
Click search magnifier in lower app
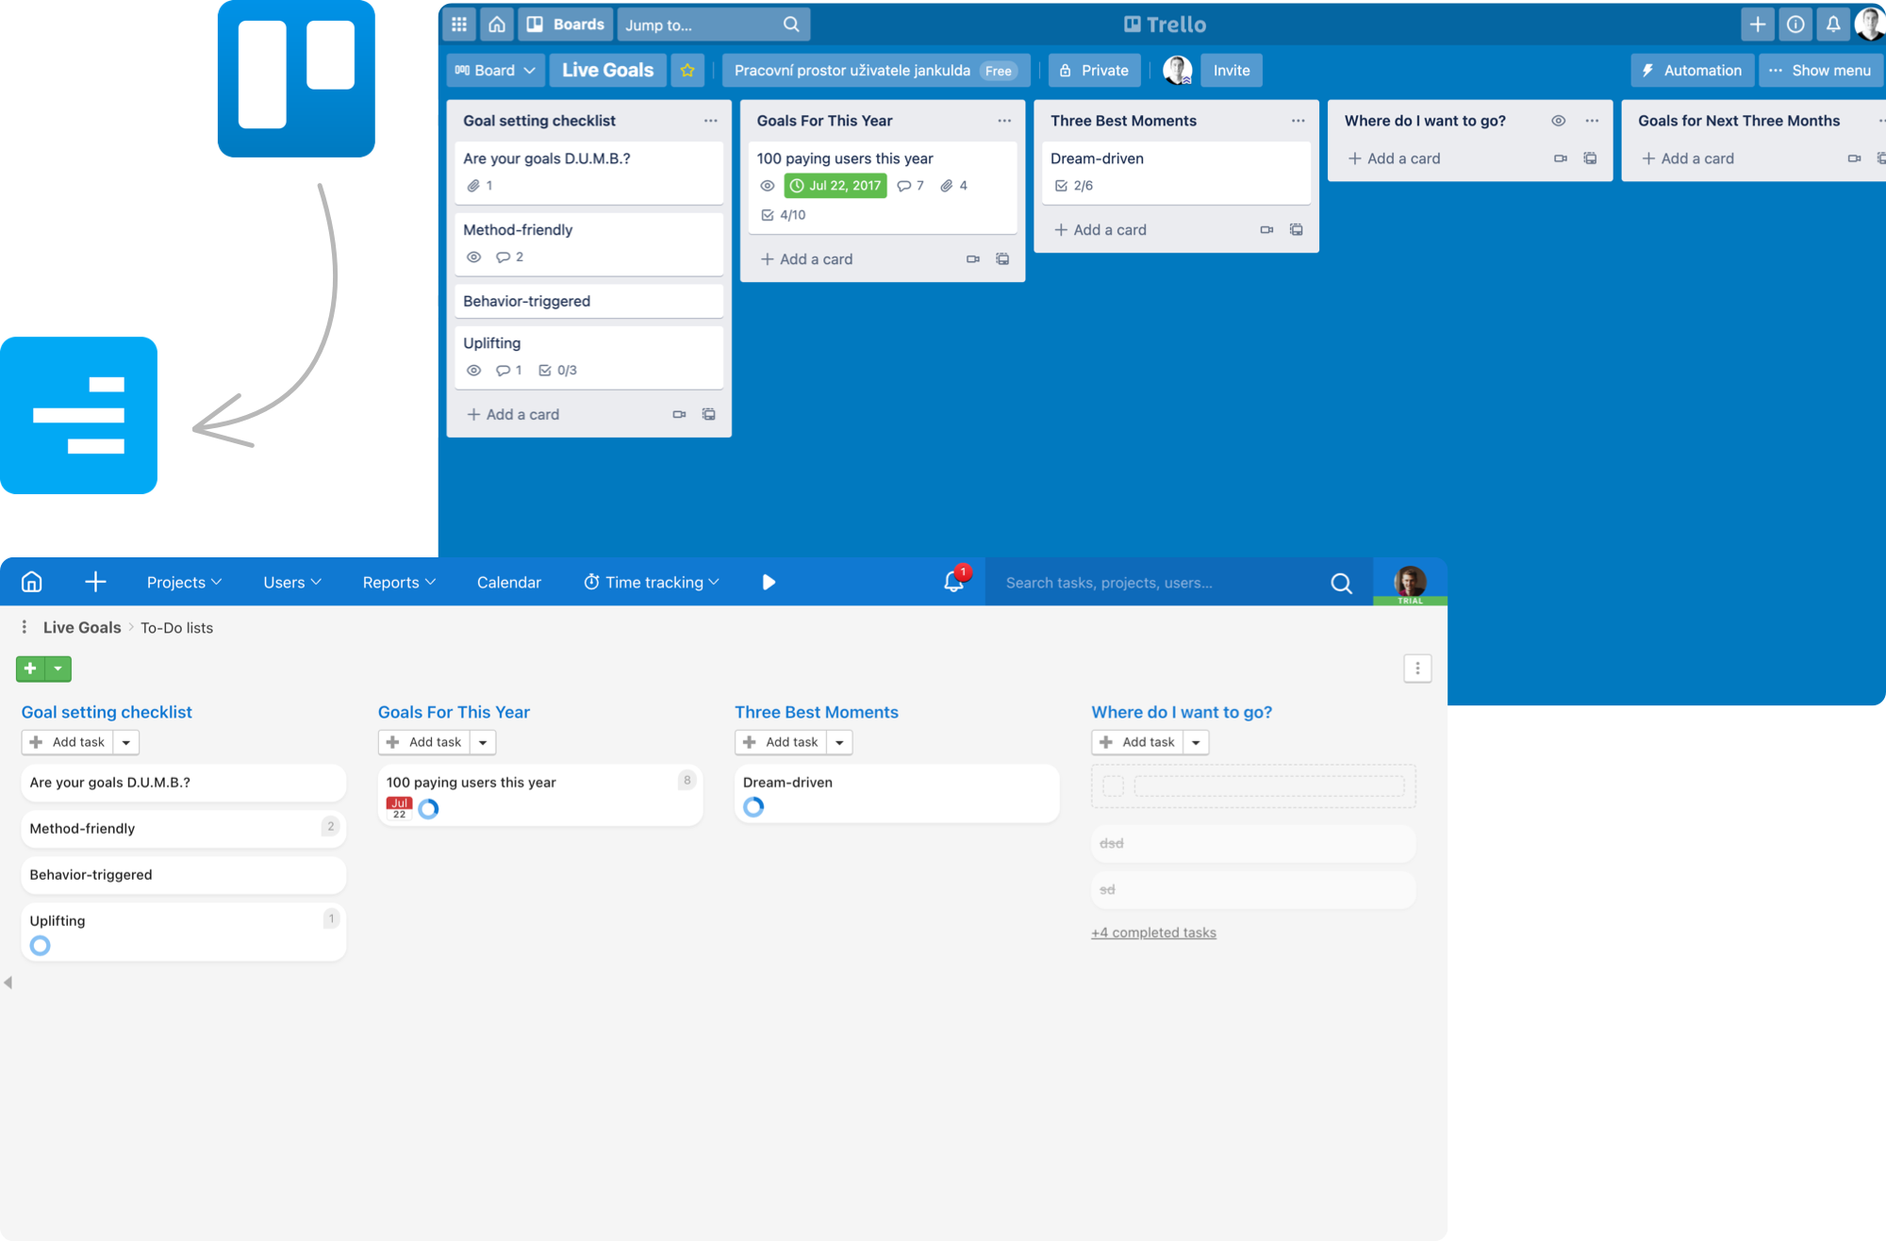click(1341, 584)
